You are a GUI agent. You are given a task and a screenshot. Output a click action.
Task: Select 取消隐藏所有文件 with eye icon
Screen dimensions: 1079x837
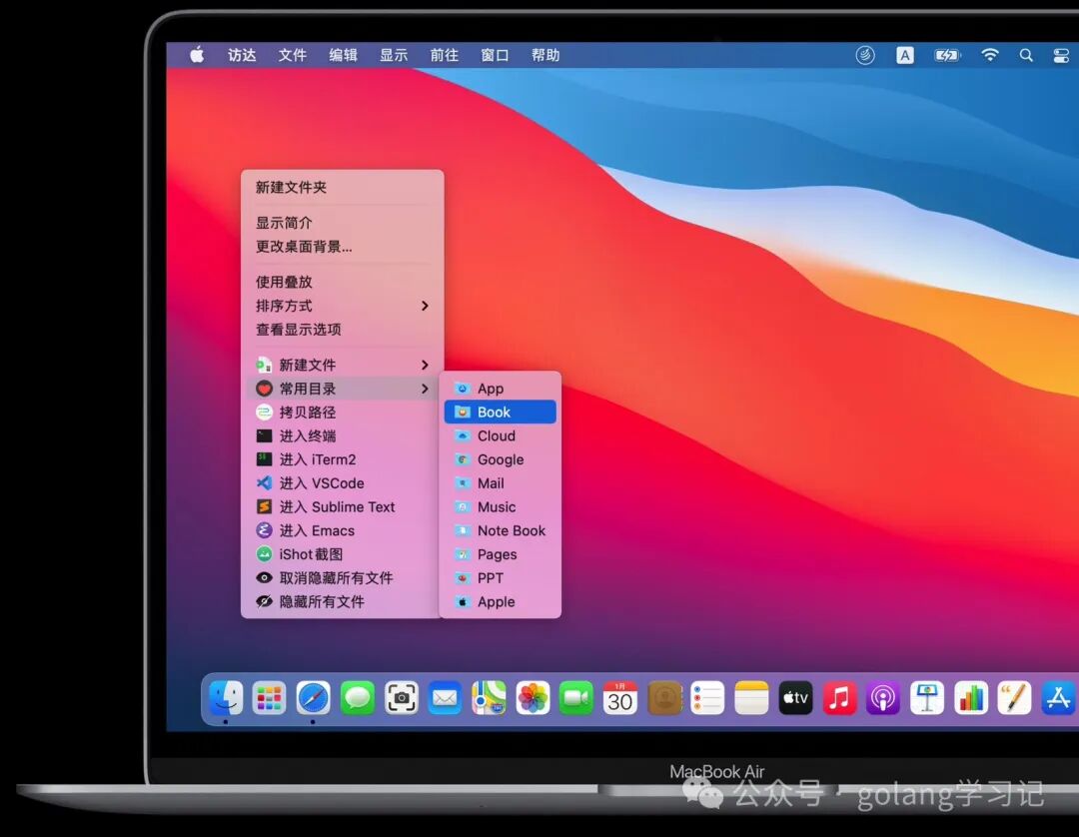click(342, 578)
